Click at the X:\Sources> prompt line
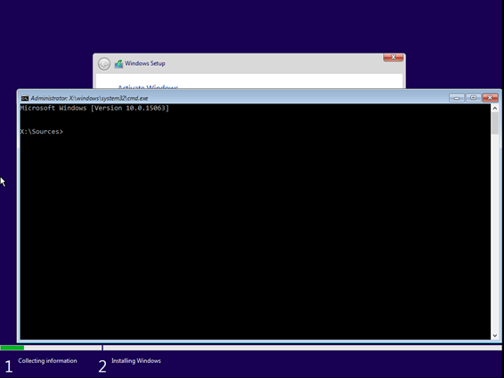Image resolution: width=504 pixels, height=378 pixels. [42, 132]
